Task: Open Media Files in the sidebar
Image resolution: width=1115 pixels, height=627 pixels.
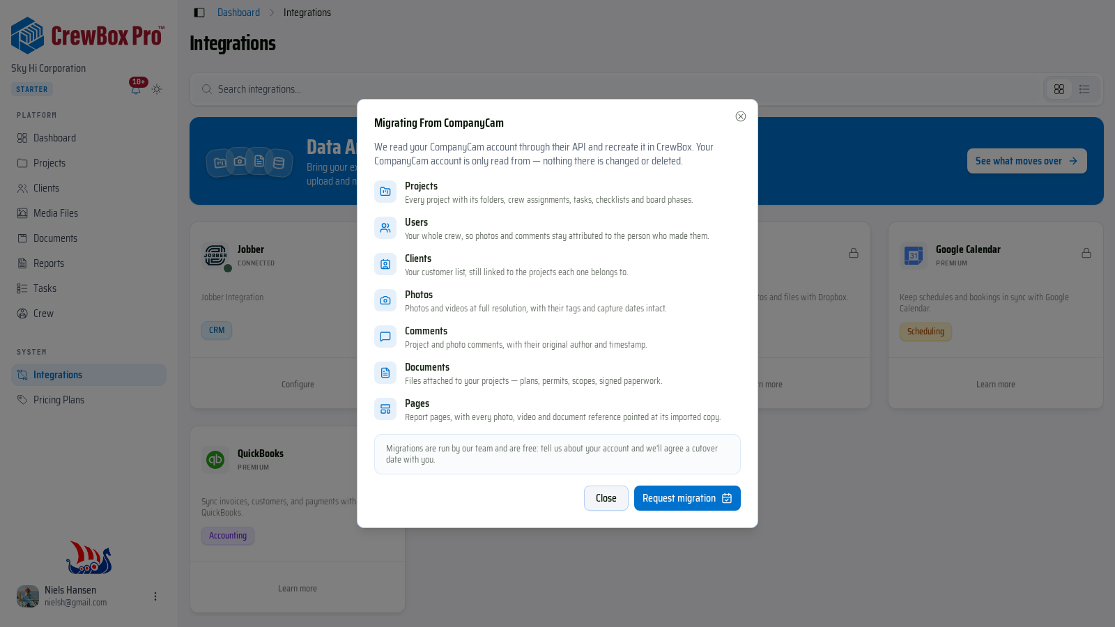Action: (89, 213)
